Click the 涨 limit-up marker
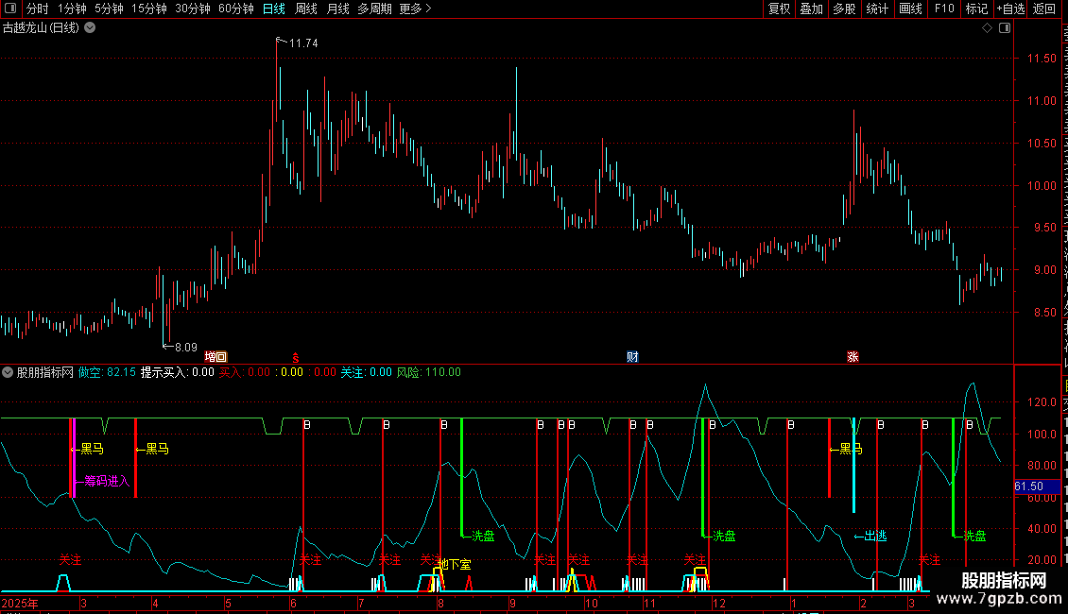This screenshot has width=1068, height=614. 853,357
